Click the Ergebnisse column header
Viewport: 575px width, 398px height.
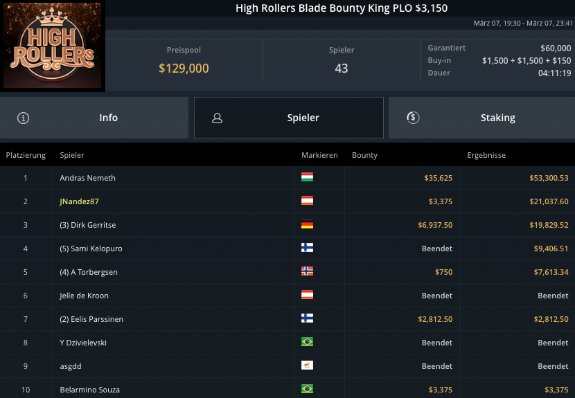coord(486,155)
